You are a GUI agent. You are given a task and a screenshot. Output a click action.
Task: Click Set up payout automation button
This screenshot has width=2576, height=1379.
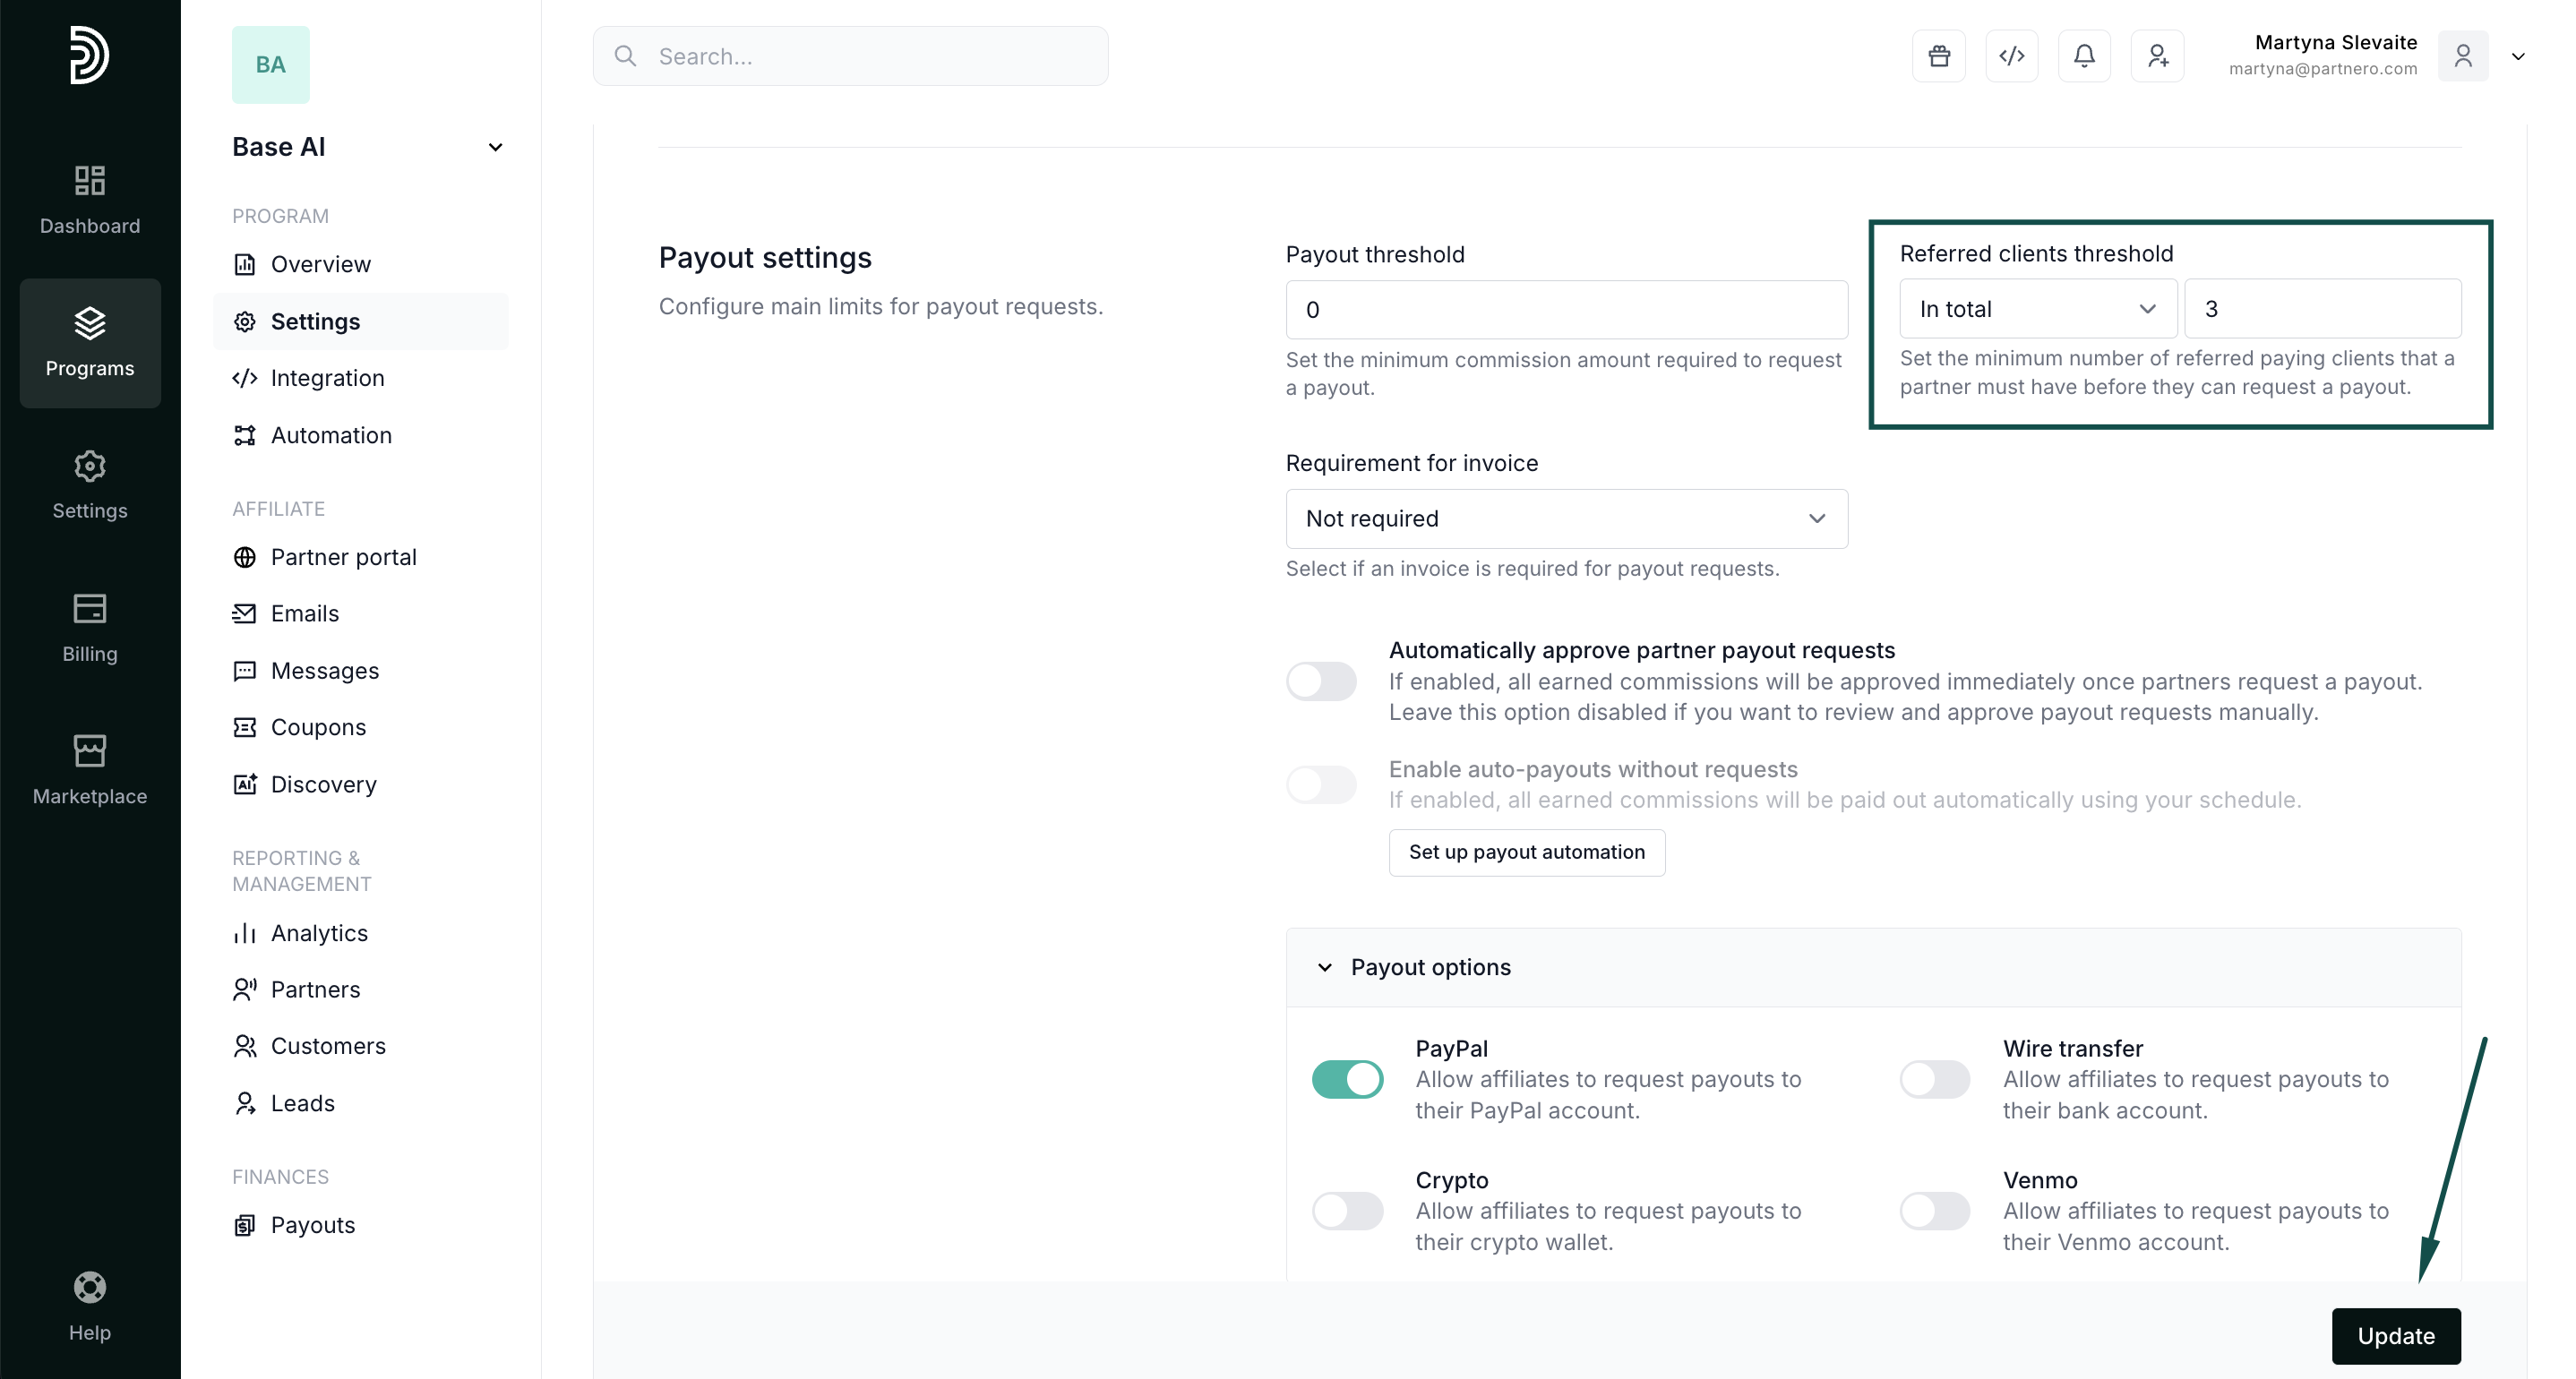(1526, 852)
